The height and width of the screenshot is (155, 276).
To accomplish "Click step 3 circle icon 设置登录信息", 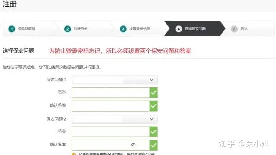I will 123,29.
